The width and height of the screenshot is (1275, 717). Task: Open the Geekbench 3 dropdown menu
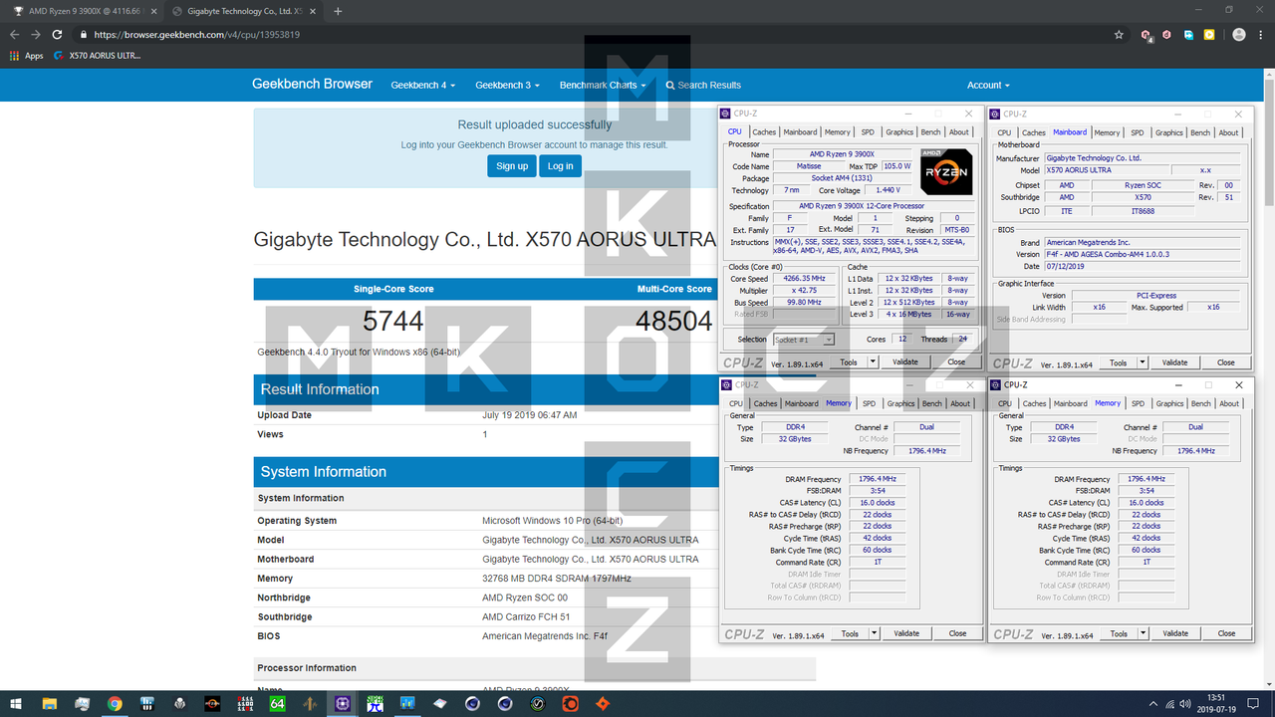coord(507,85)
